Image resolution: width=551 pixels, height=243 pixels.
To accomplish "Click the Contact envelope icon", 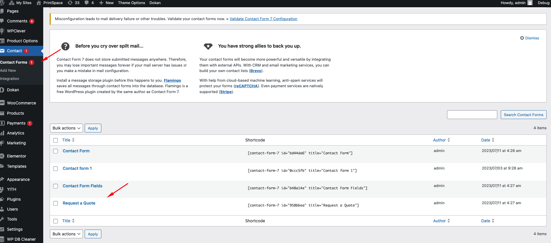I will pyautogui.click(x=2, y=51).
